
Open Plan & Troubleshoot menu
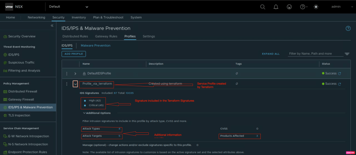click(108, 17)
